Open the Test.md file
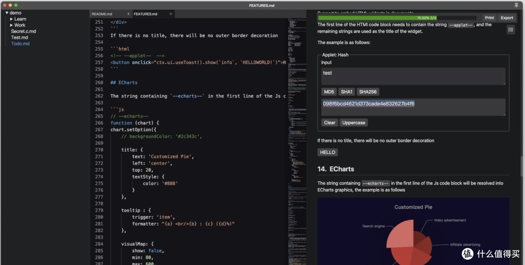525x265 pixels. [x=20, y=37]
